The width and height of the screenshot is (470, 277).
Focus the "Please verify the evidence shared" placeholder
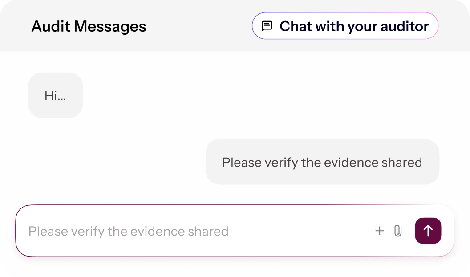click(x=129, y=231)
